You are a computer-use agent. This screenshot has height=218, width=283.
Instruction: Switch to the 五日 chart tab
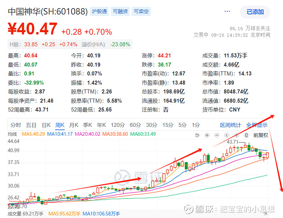tap(31, 125)
